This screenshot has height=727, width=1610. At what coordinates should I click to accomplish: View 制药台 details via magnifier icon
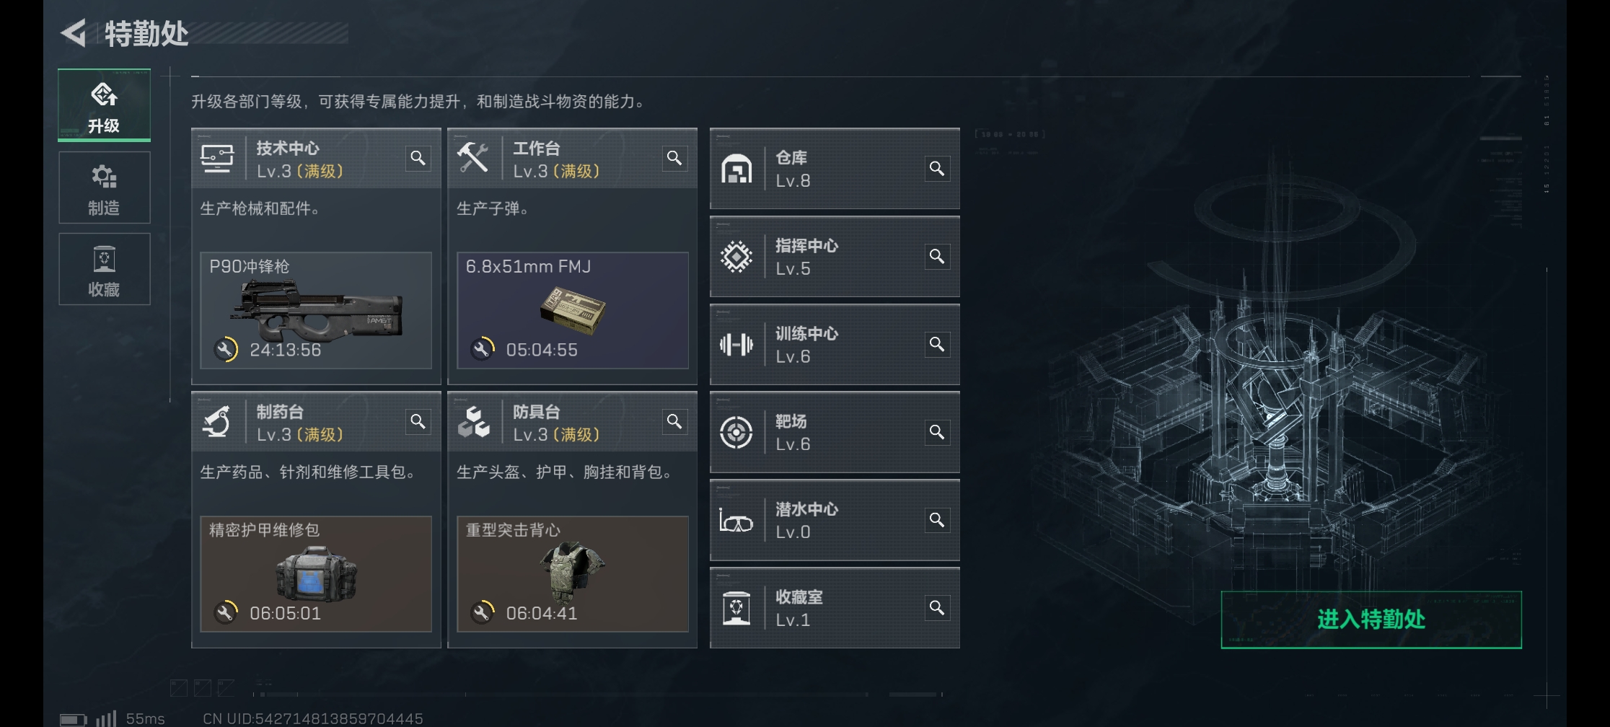(x=418, y=421)
